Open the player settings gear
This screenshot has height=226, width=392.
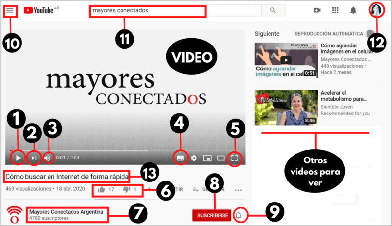pyautogui.click(x=194, y=158)
